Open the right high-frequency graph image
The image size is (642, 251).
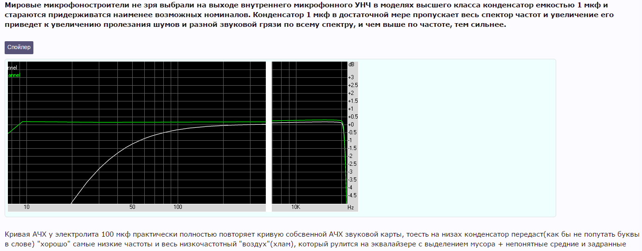click(315, 137)
